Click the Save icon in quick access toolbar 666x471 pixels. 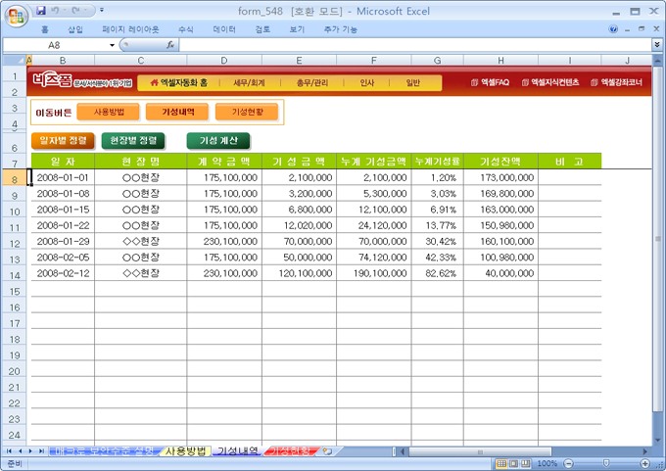41,11
